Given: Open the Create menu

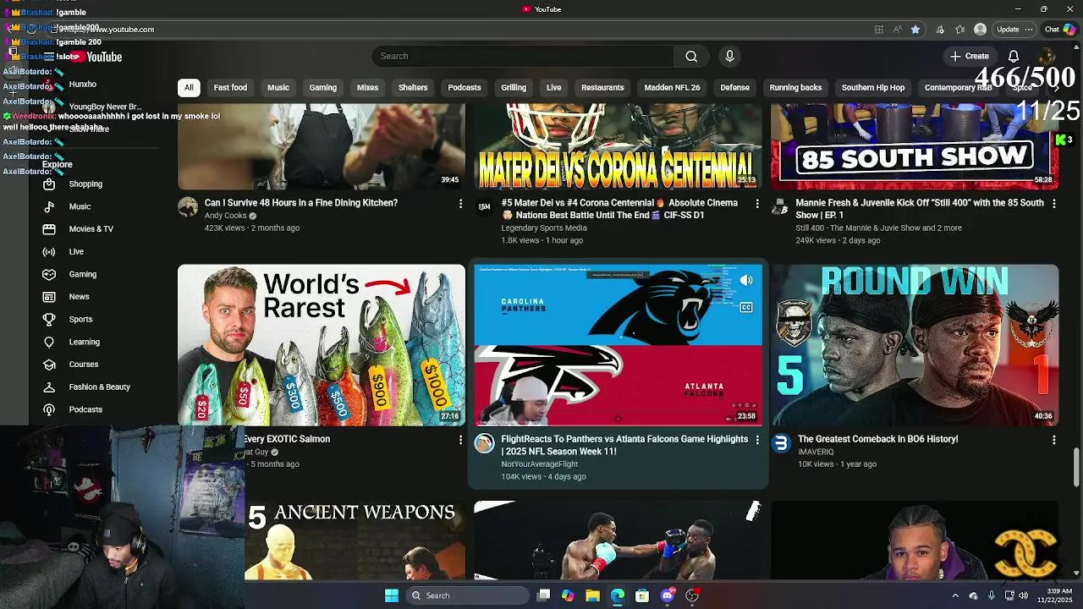Looking at the screenshot, I should pos(969,56).
